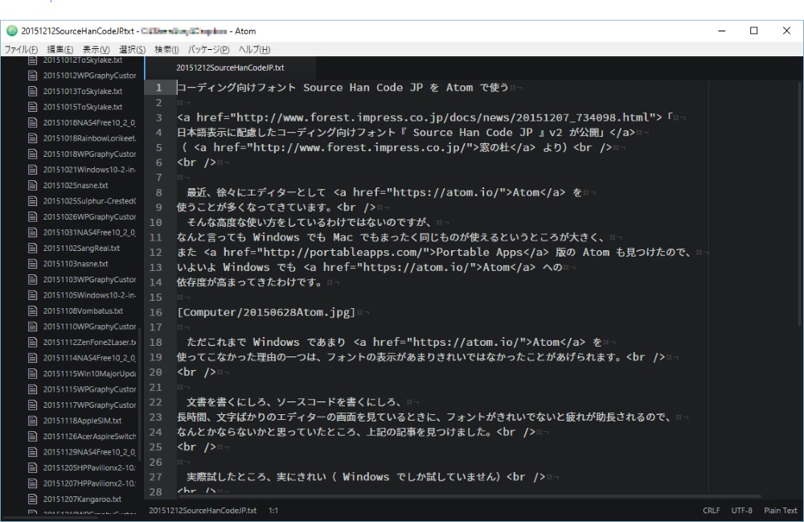Open 20151110WPGraphyCustom file in tree
This screenshot has width=804, height=522.
[90, 326]
